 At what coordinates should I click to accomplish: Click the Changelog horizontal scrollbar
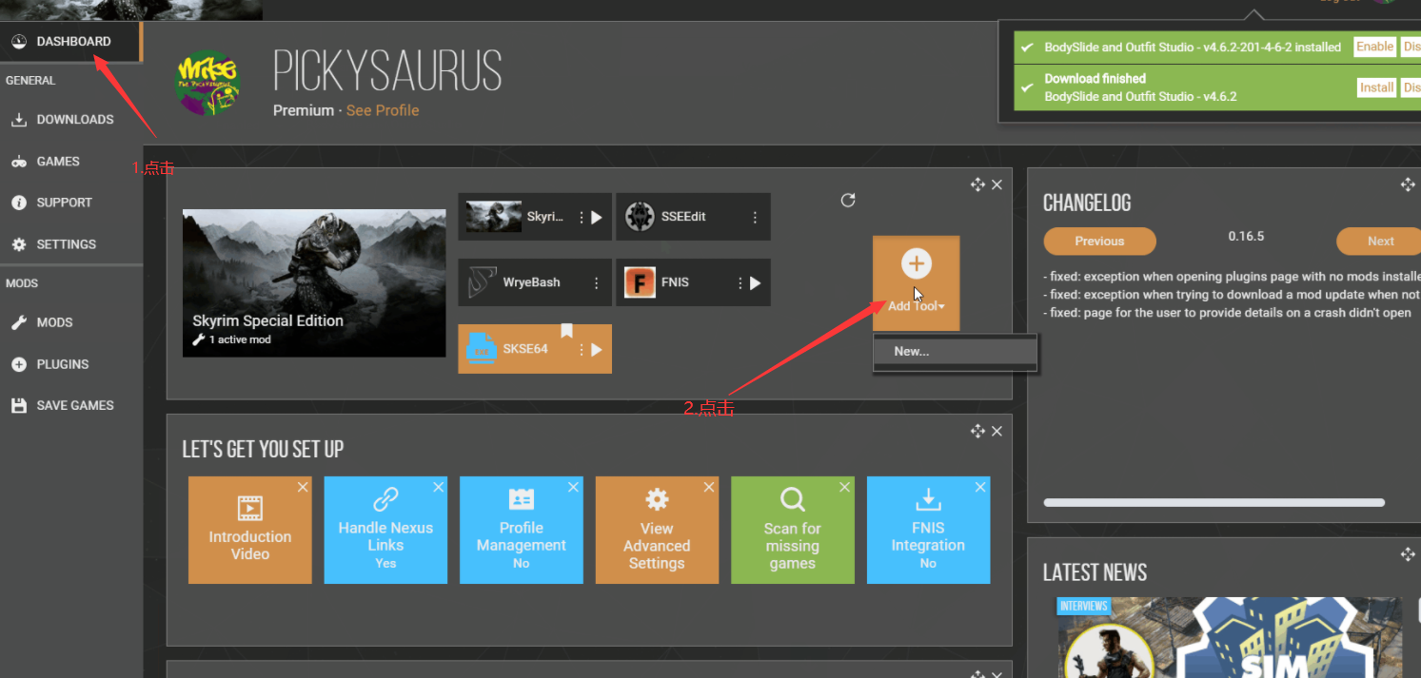(x=1214, y=502)
